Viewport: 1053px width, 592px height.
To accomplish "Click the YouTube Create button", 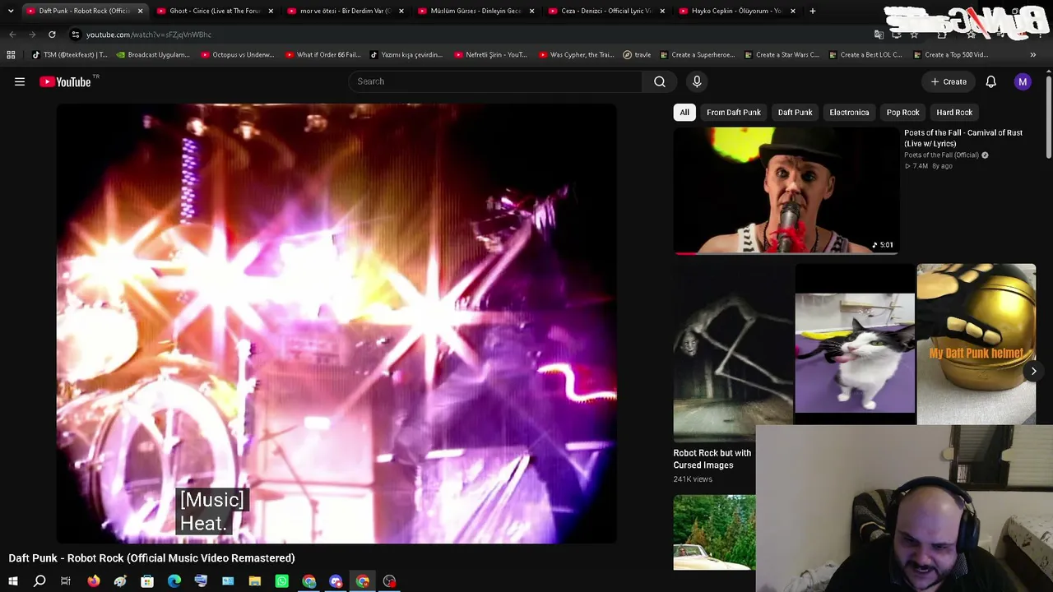I will pyautogui.click(x=949, y=81).
